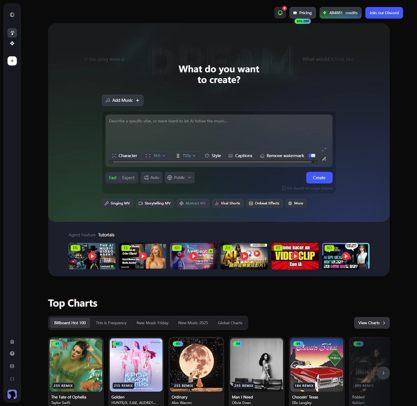
Task: Choose the Onbeat Effects template
Action: click(264, 203)
